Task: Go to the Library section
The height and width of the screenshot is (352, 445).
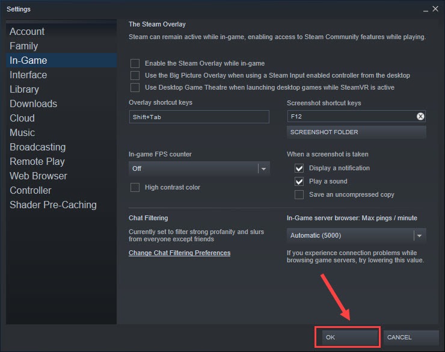Action: tap(61, 90)
